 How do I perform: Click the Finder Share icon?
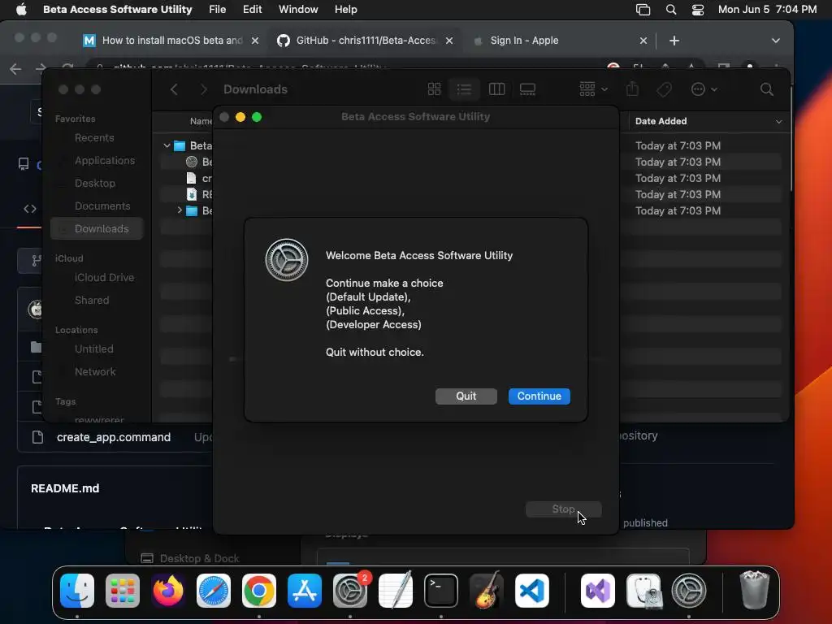pos(632,89)
